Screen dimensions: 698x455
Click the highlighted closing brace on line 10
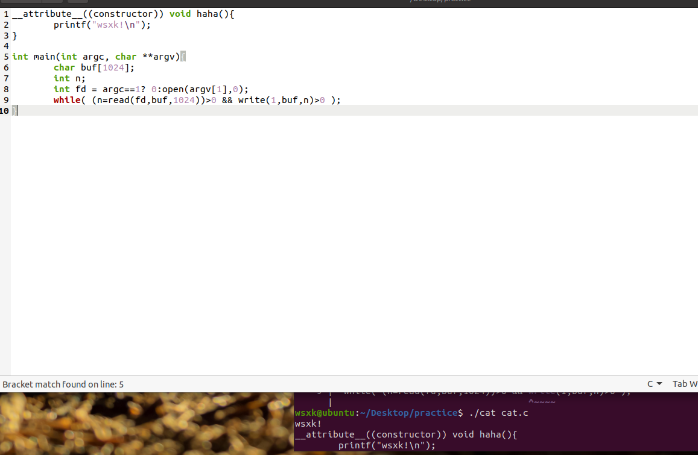click(x=14, y=111)
